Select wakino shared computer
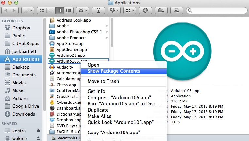Image resolution: width=249 pixels, height=141 pixels. click(x=20, y=138)
